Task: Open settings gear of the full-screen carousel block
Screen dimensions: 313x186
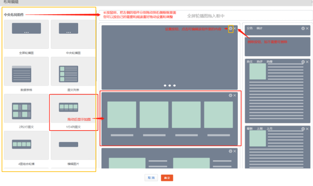Action: point(231,29)
